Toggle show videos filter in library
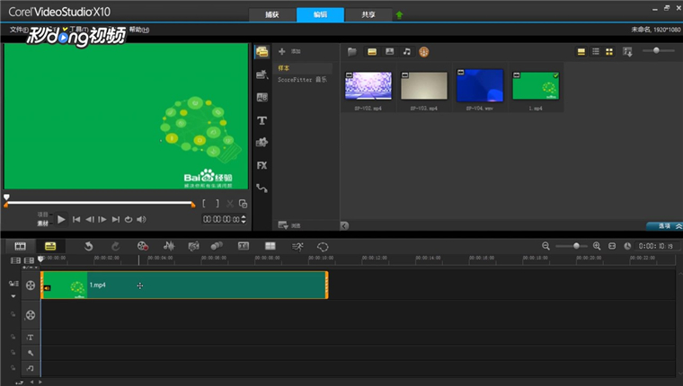This screenshot has width=683, height=386. click(372, 52)
